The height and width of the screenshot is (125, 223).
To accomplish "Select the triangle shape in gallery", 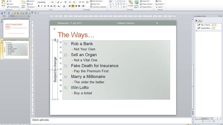I will [x=110, y=4].
